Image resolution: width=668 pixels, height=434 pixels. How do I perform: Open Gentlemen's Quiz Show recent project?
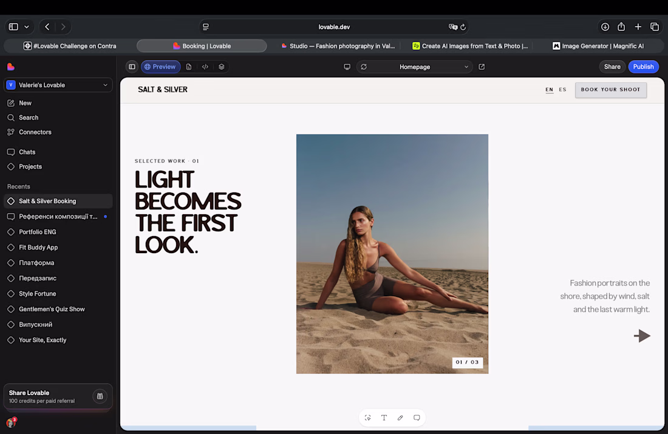point(58,309)
